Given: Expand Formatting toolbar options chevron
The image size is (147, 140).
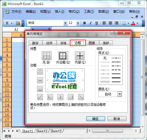Looking at the screenshot, I should coord(143,23).
